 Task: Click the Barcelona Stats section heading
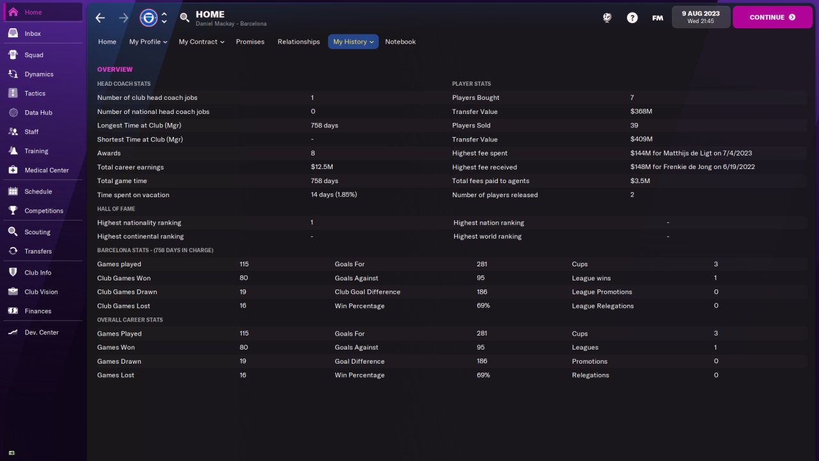coord(155,250)
